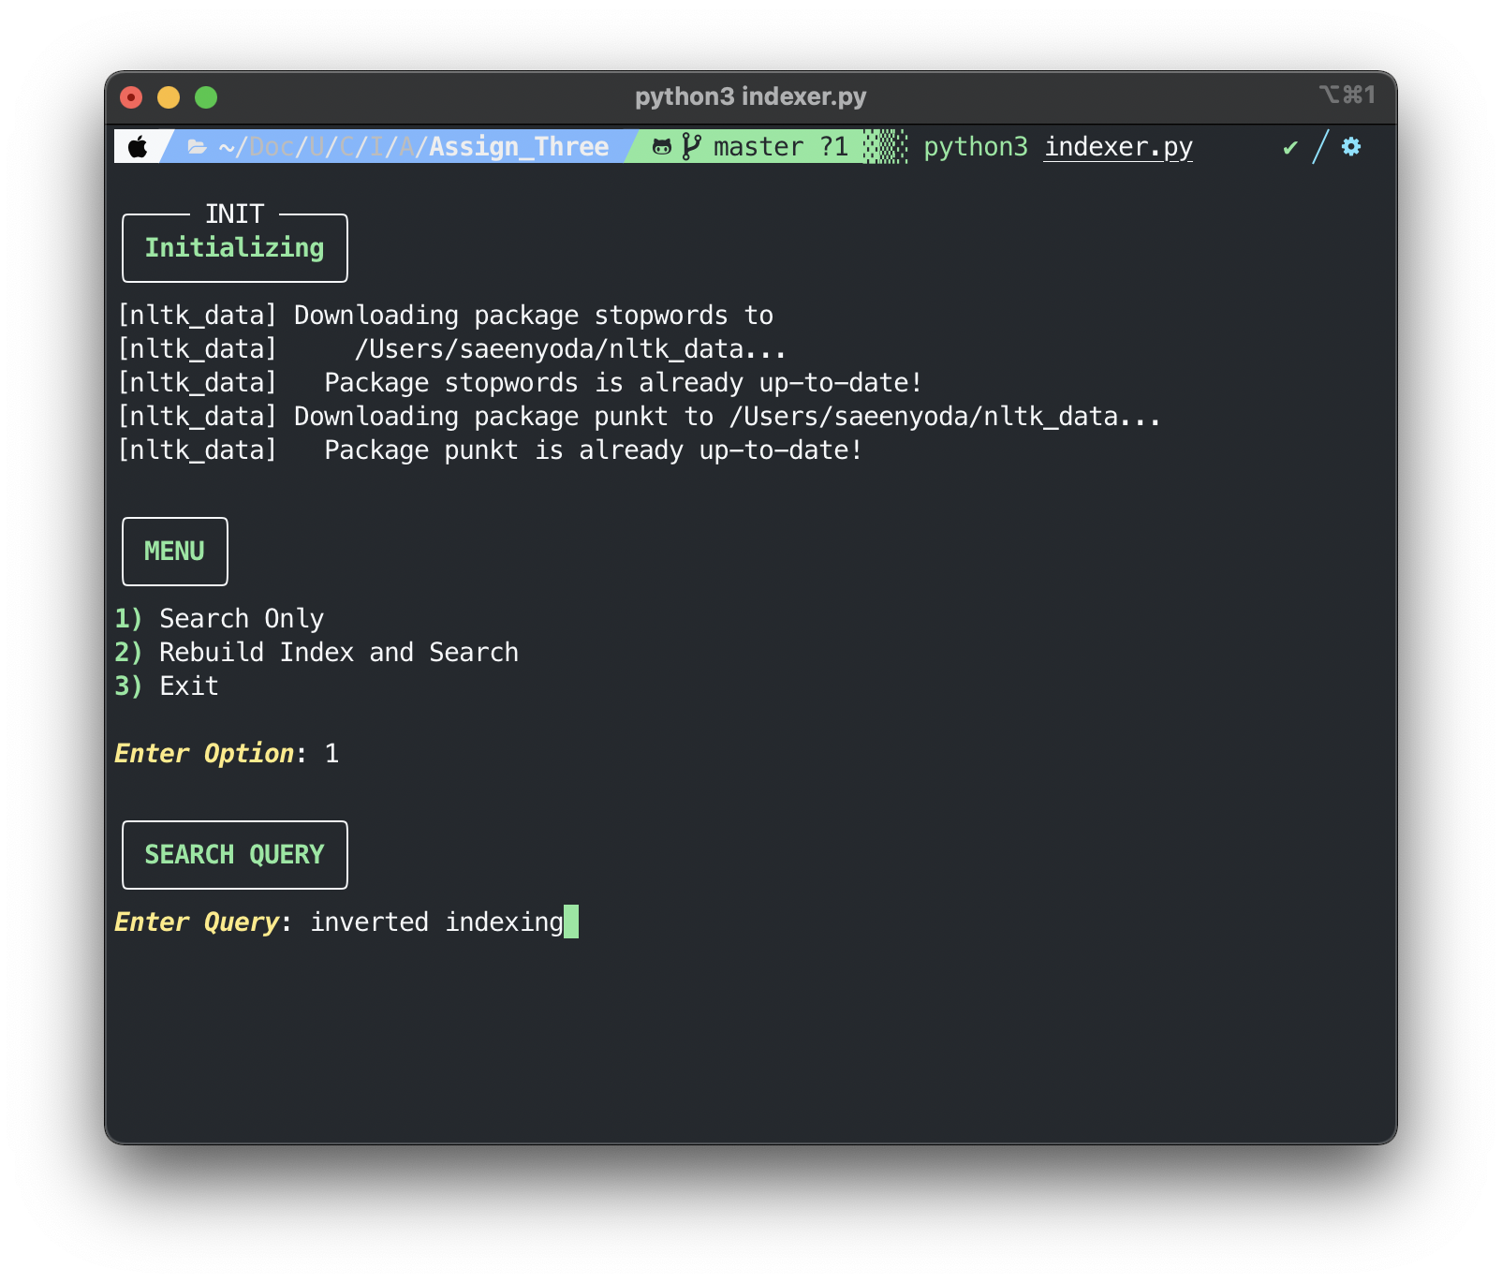The image size is (1502, 1283).
Task: Click the green Initializing text
Action: coord(234,248)
